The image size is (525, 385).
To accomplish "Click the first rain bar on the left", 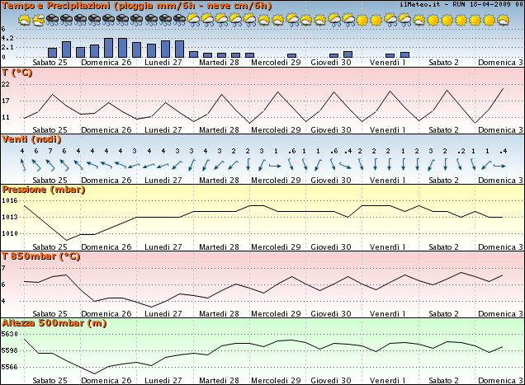I will 52,52.
